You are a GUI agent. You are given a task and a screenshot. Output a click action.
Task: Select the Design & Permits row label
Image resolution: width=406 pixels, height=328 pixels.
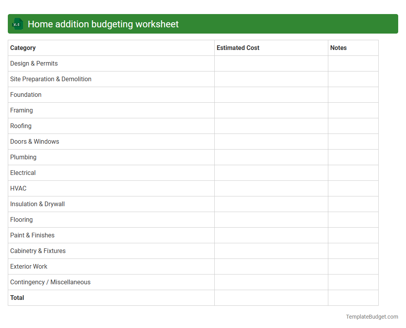[x=34, y=63]
